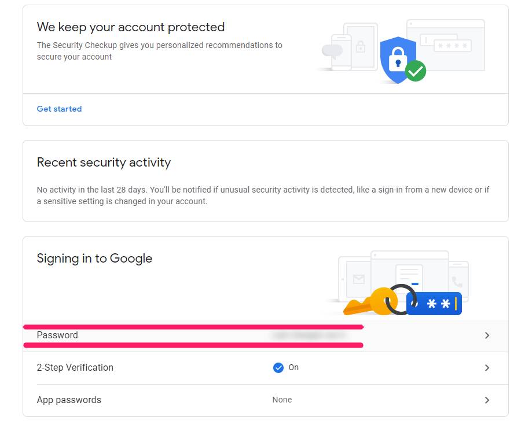Click the 2-Step Verification 'On' status
The width and height of the screenshot is (525, 421).
[x=293, y=368]
